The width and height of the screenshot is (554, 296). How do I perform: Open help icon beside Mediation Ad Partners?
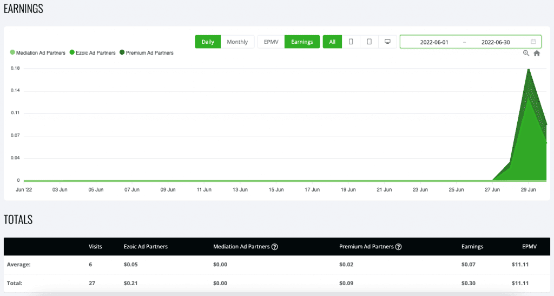274,247
